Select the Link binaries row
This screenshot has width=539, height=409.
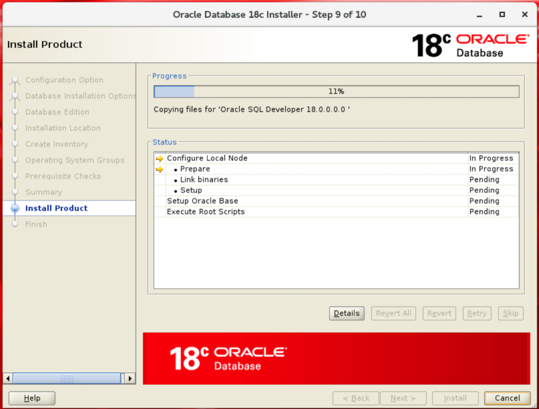336,179
